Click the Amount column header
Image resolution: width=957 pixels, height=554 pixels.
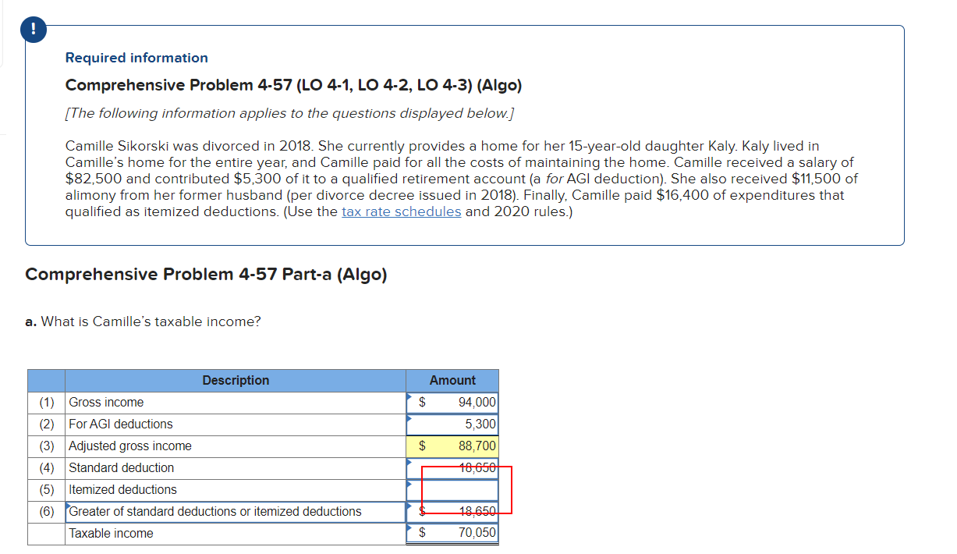(452, 380)
